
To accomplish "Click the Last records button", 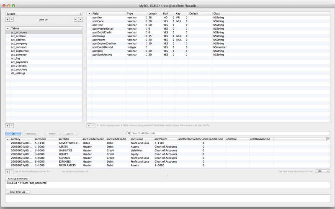I will click(x=70, y=134).
